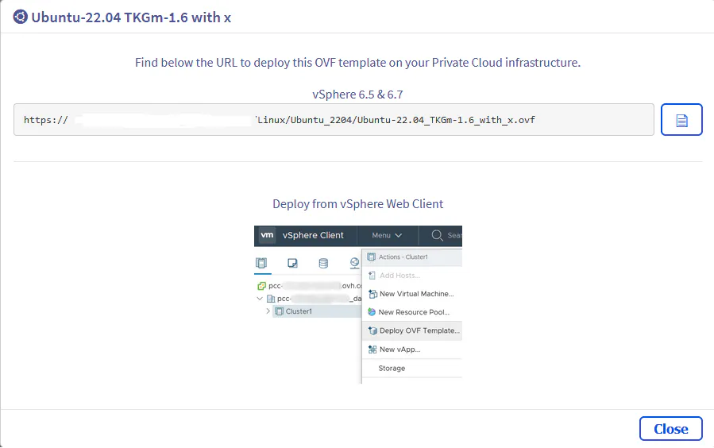
Task: Select the OVF template URL field
Action: [x=334, y=120]
